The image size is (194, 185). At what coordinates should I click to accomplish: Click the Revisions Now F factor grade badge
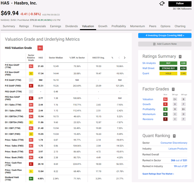165,119
